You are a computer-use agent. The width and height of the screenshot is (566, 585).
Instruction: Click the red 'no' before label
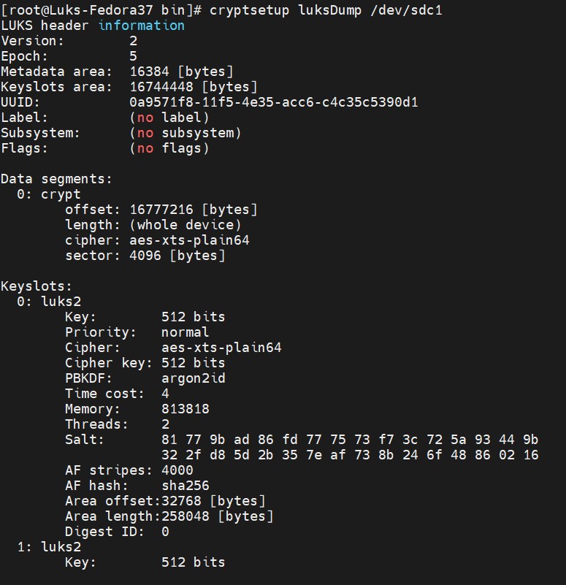[145, 118]
